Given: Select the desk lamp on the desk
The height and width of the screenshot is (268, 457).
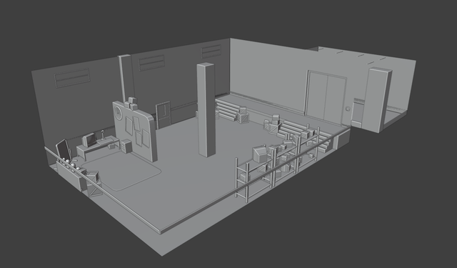Looking at the screenshot, I should point(103,135).
